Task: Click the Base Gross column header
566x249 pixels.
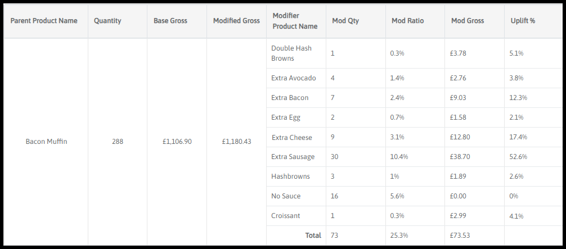Action: click(170, 21)
